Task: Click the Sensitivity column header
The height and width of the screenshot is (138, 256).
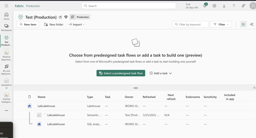Action: [210, 97]
